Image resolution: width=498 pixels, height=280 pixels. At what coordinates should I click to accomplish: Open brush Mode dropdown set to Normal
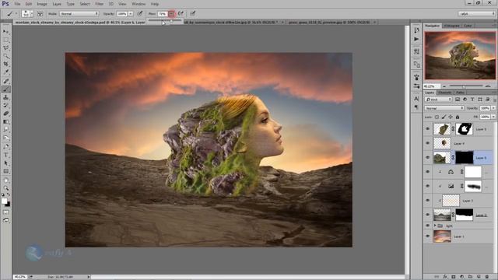coord(79,14)
